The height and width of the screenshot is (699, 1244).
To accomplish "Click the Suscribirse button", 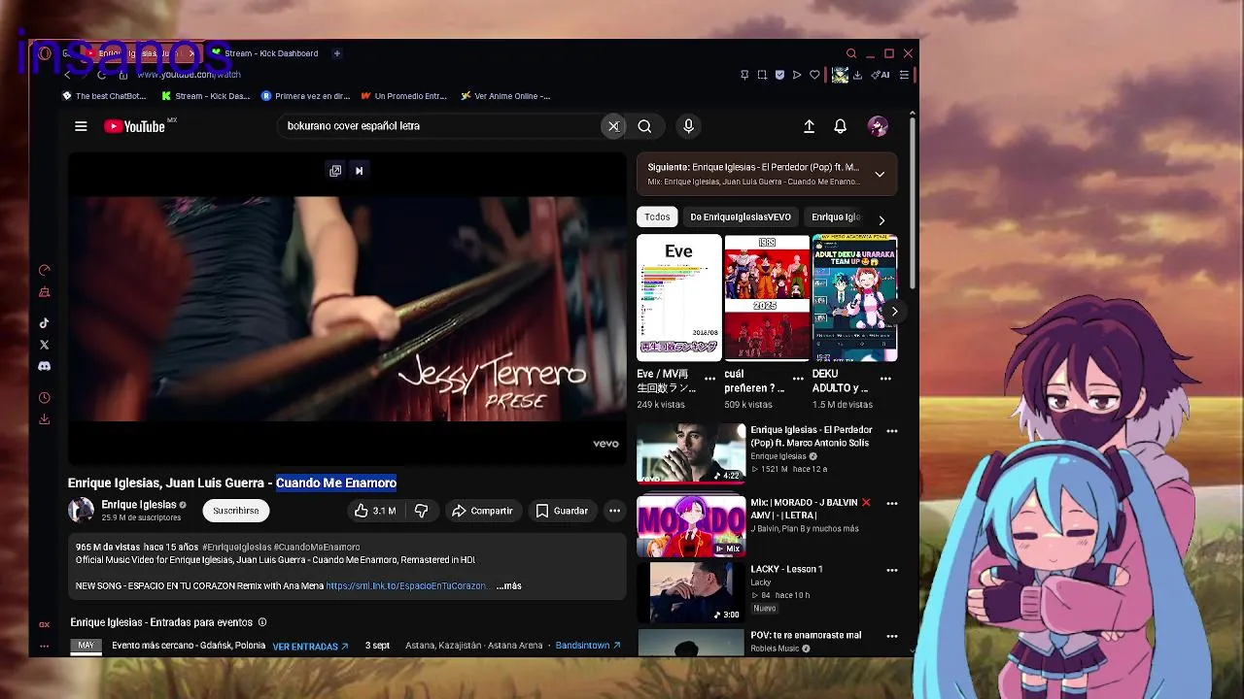I will [236, 511].
